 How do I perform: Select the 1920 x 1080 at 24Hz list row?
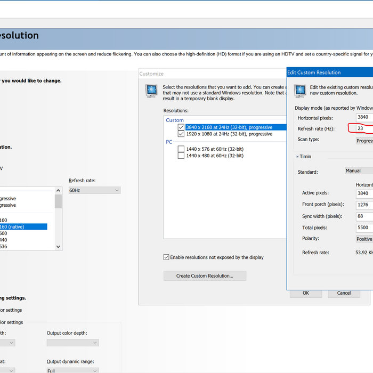(x=229, y=134)
